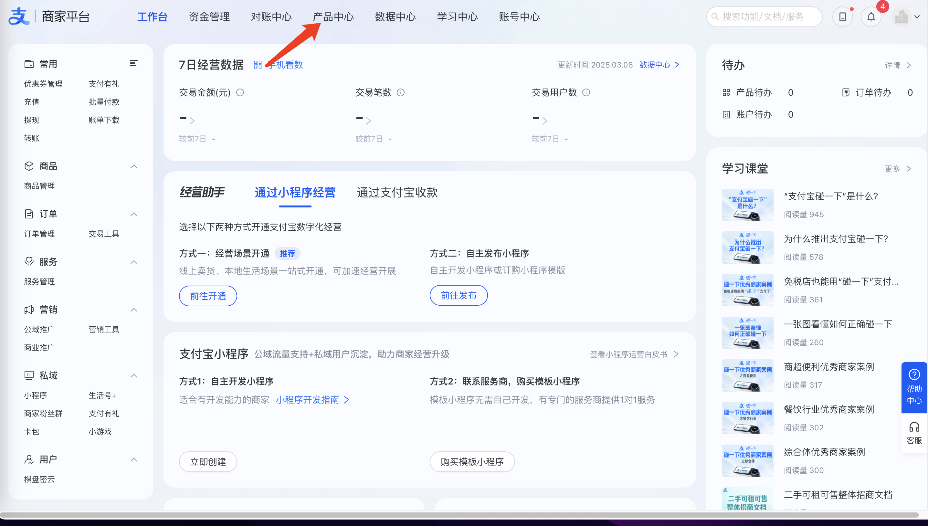The width and height of the screenshot is (928, 526).
Task: Open 资金管理 menu
Action: tap(209, 16)
